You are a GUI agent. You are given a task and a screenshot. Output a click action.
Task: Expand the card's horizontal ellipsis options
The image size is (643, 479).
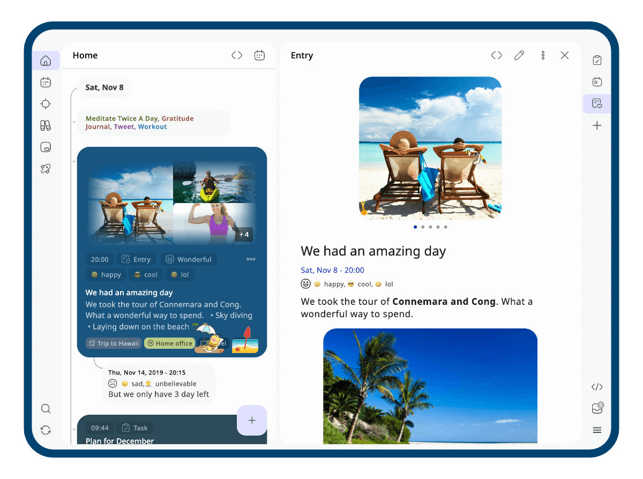click(x=251, y=259)
